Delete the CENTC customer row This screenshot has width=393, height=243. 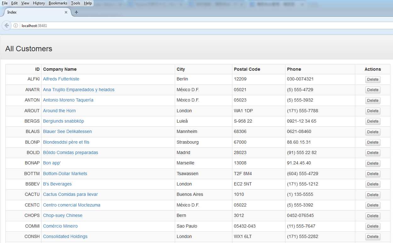click(x=373, y=205)
